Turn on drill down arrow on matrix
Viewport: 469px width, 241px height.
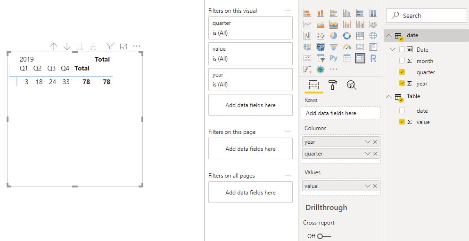[67, 46]
